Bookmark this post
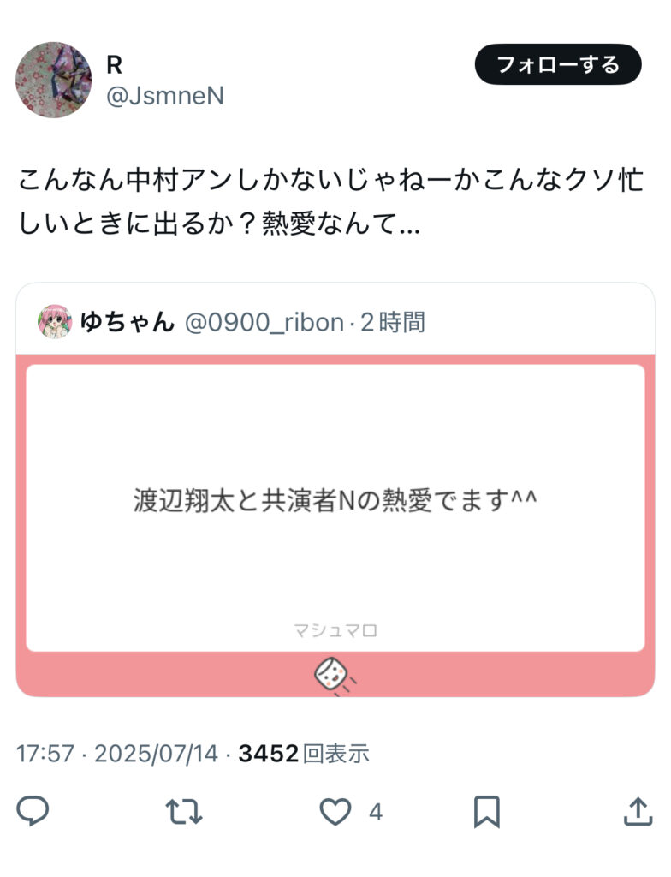This screenshot has width=671, height=877. point(486,812)
